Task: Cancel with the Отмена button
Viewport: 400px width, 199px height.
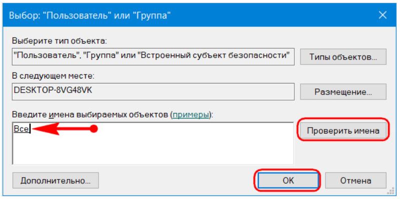Action: (355, 180)
